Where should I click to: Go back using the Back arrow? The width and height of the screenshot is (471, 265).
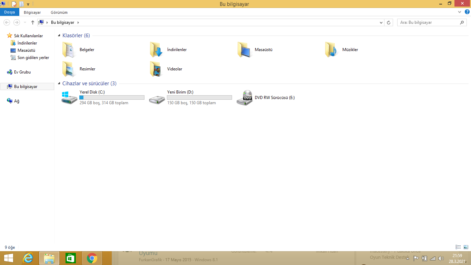click(x=7, y=22)
